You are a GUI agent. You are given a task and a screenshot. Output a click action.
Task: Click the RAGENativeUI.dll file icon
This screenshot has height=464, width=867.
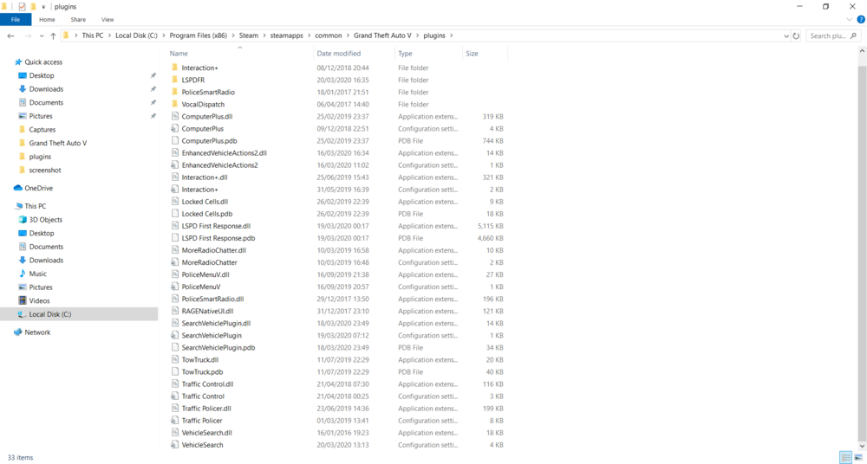175,311
